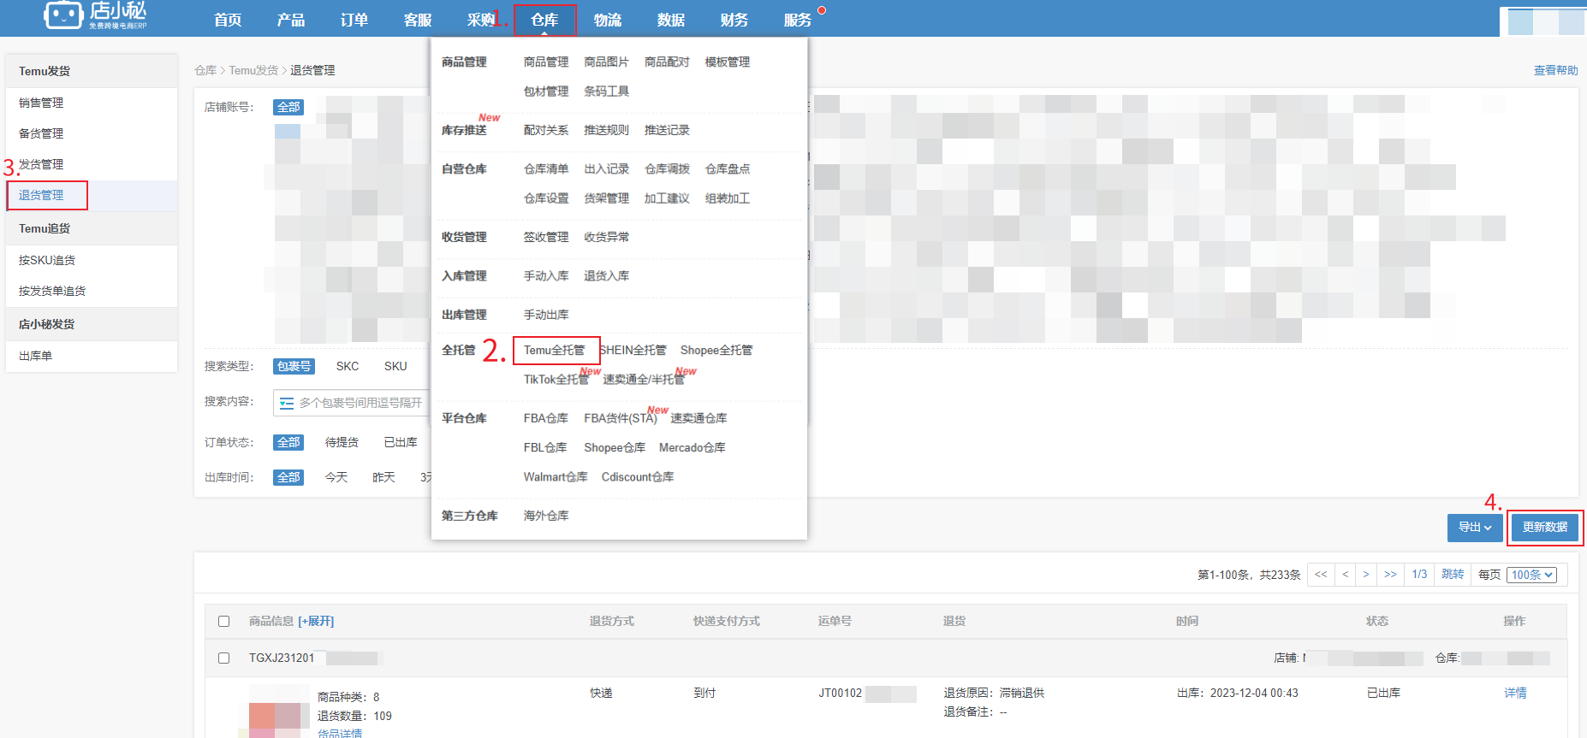1587x738 pixels.
Task: Open the 首页 top navigation tab
Action: [x=228, y=20]
